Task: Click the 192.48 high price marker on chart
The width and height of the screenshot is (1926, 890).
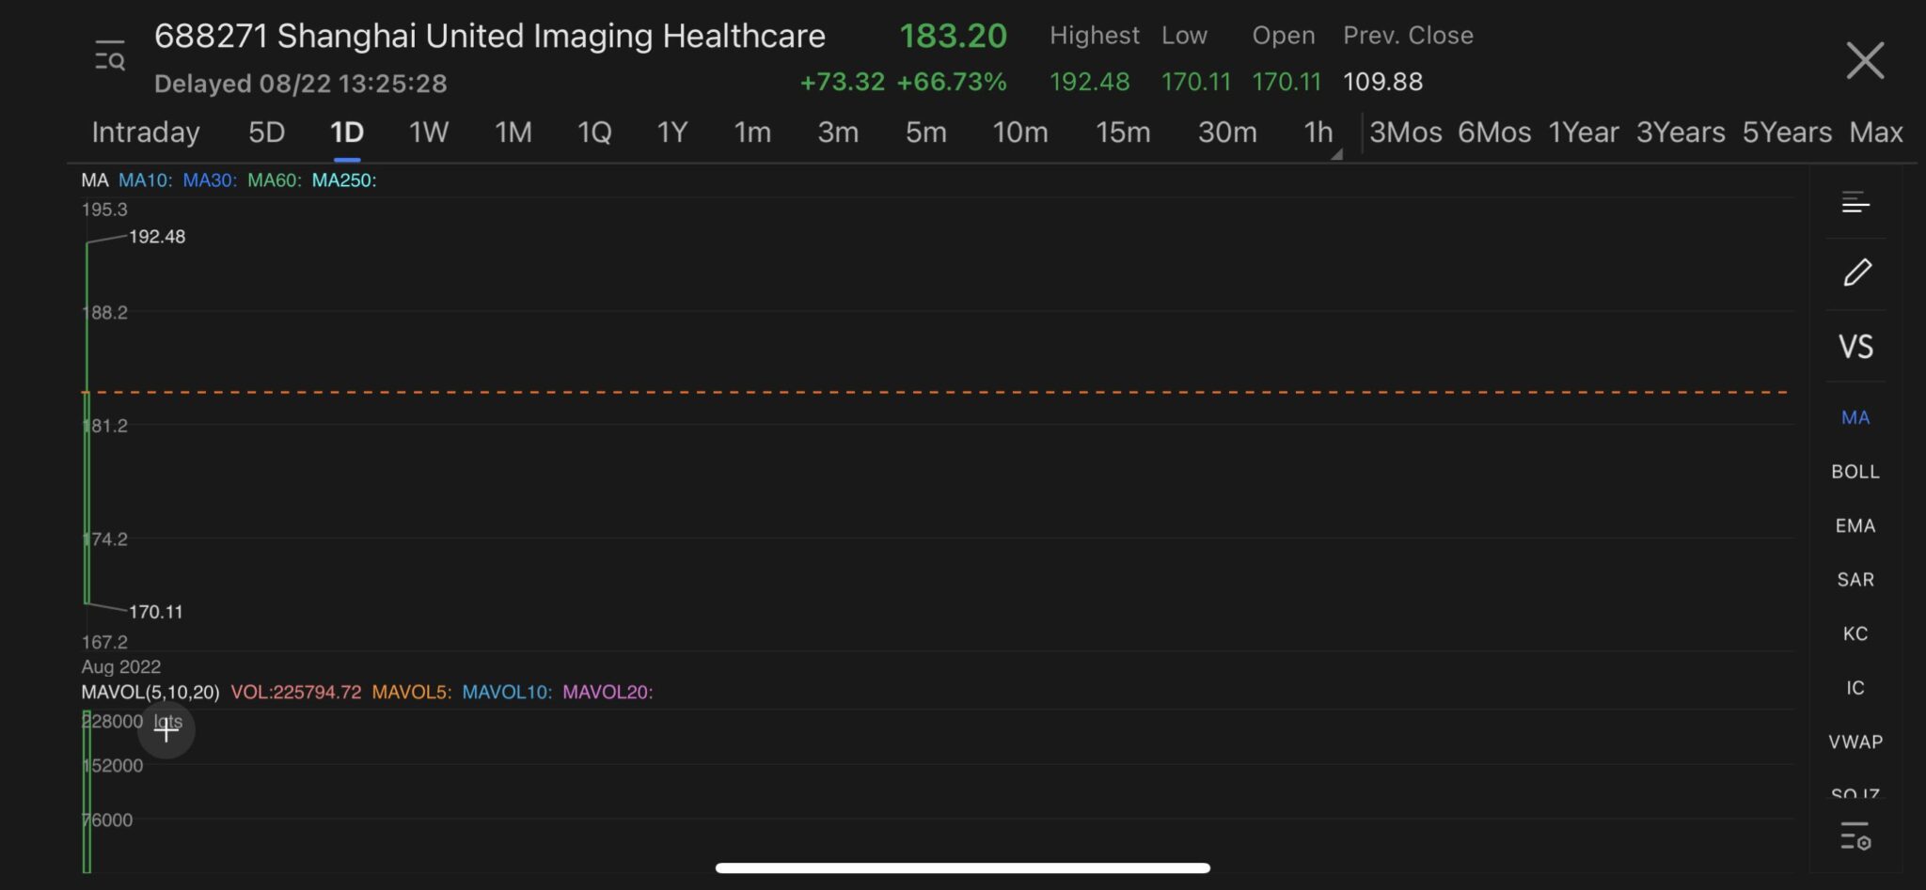Action: pyautogui.click(x=157, y=237)
